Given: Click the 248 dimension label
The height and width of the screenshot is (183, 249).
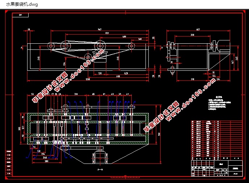Looking at the screenshot, I should point(45,157).
